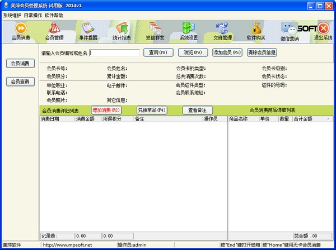Sort by 单价 column header

click(268, 119)
